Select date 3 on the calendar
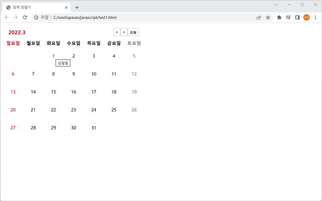322x201 pixels. (x=94, y=56)
